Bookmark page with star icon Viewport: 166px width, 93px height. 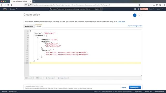coord(139,5)
